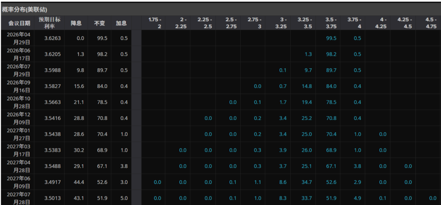The image size is (441, 205).
Task: Click the blue value 33.7
Action: 307,198
